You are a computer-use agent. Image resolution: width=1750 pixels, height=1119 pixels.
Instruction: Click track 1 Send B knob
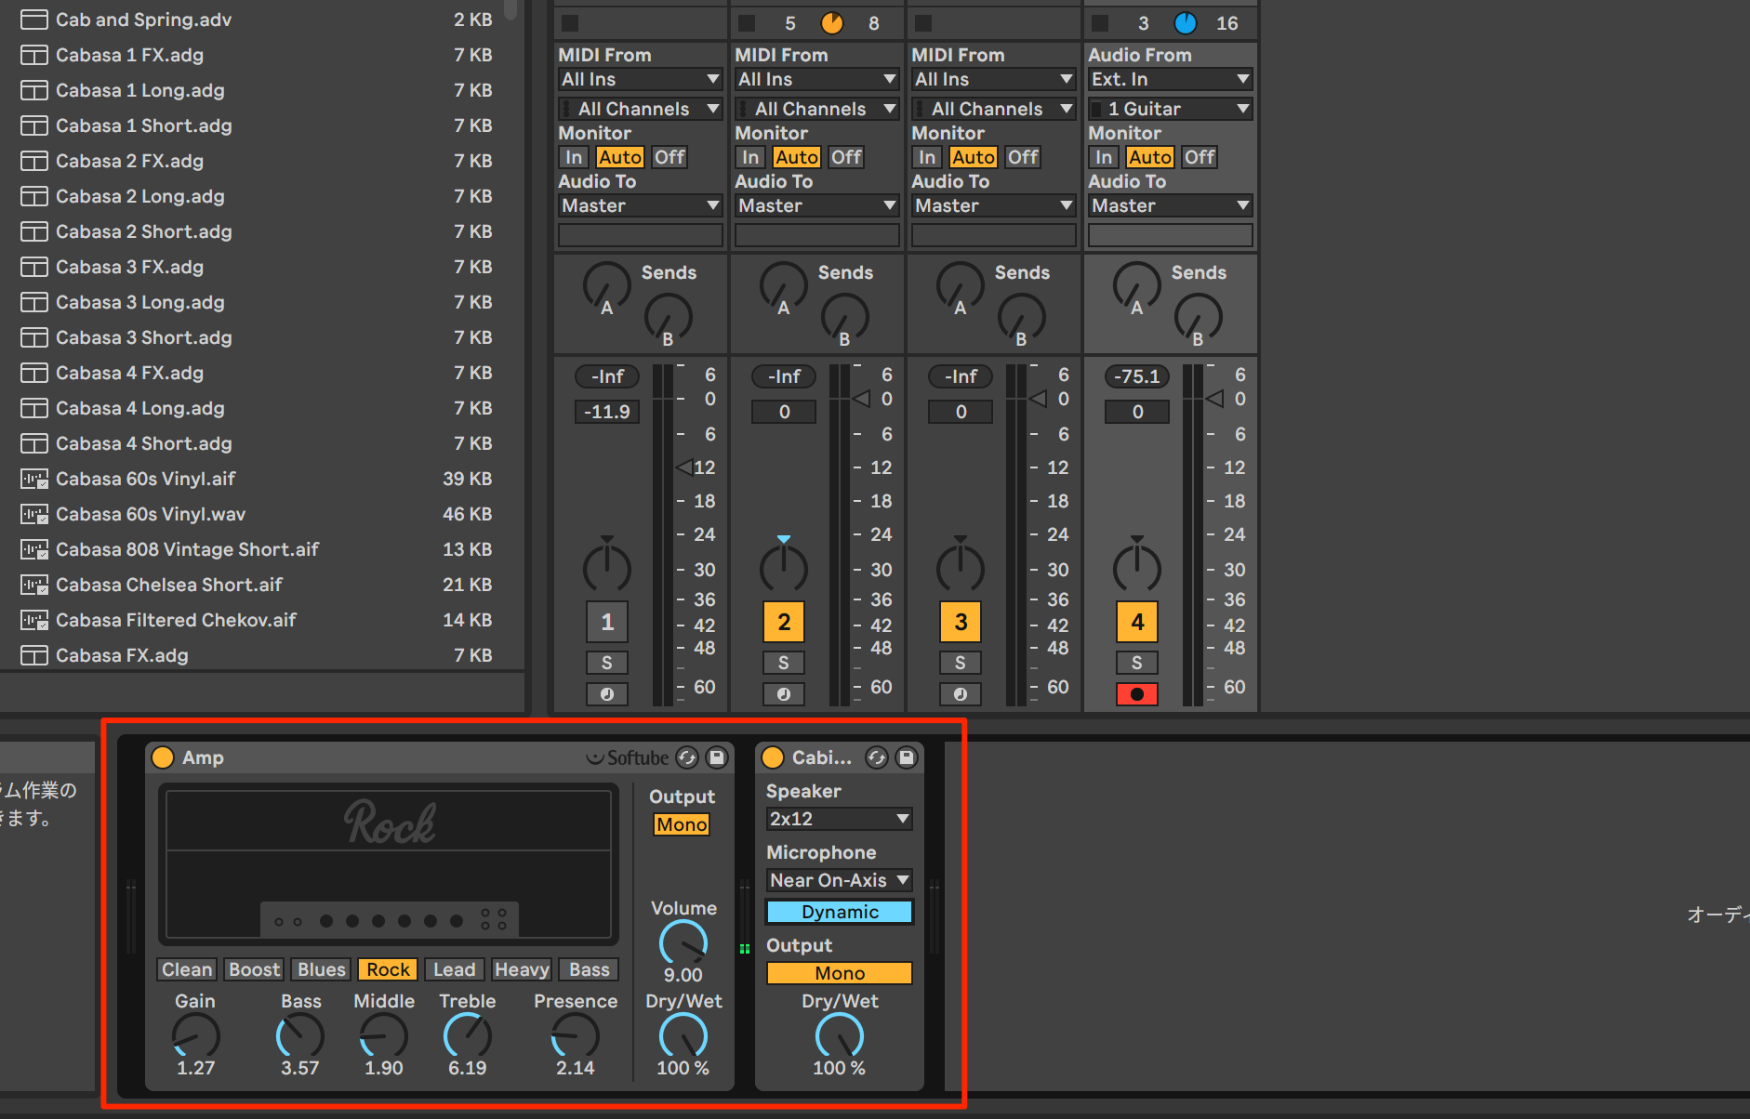[668, 317]
